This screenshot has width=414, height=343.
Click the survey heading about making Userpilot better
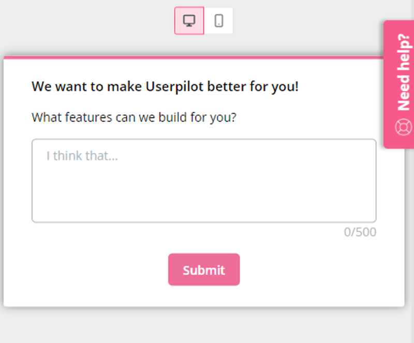point(165,86)
